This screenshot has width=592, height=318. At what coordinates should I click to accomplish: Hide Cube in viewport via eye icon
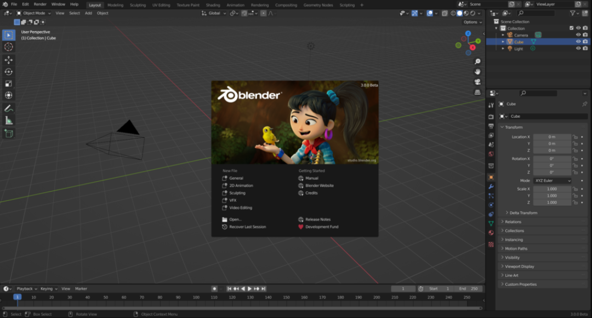[578, 42]
